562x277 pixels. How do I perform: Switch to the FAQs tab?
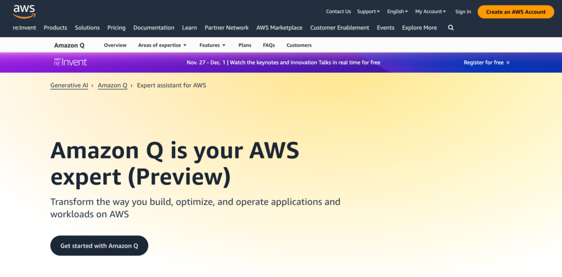coord(269,45)
